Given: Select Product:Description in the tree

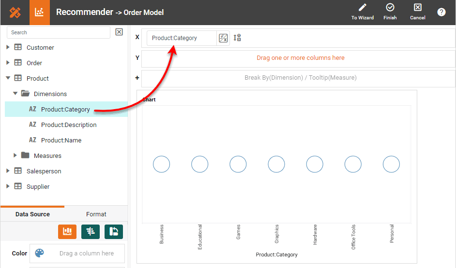Looking at the screenshot, I should (x=69, y=125).
